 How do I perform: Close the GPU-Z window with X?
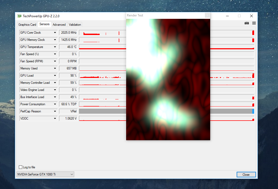click(251, 16)
